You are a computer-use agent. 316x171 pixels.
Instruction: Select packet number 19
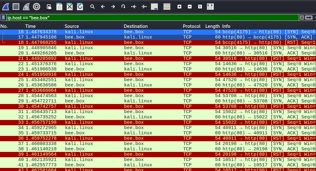coord(158,48)
